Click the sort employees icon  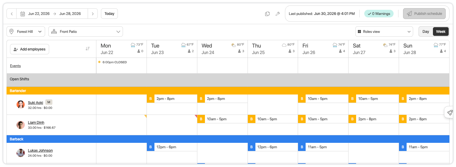tap(88, 49)
